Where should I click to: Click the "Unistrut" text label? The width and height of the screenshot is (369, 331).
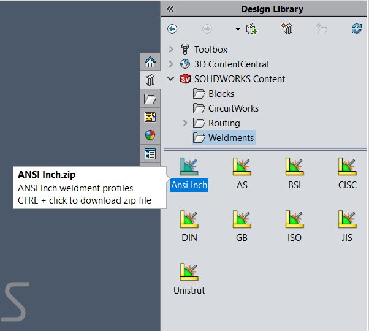(189, 291)
